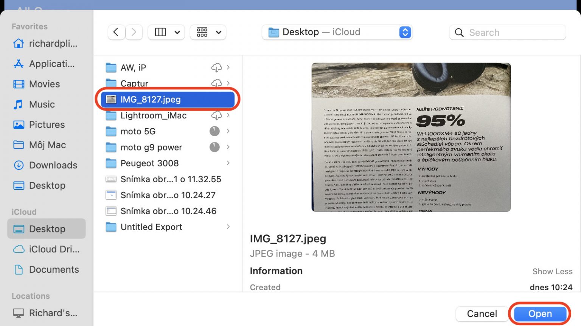
Task: Click the Peugeot 3008 folder icon
Action: click(111, 163)
